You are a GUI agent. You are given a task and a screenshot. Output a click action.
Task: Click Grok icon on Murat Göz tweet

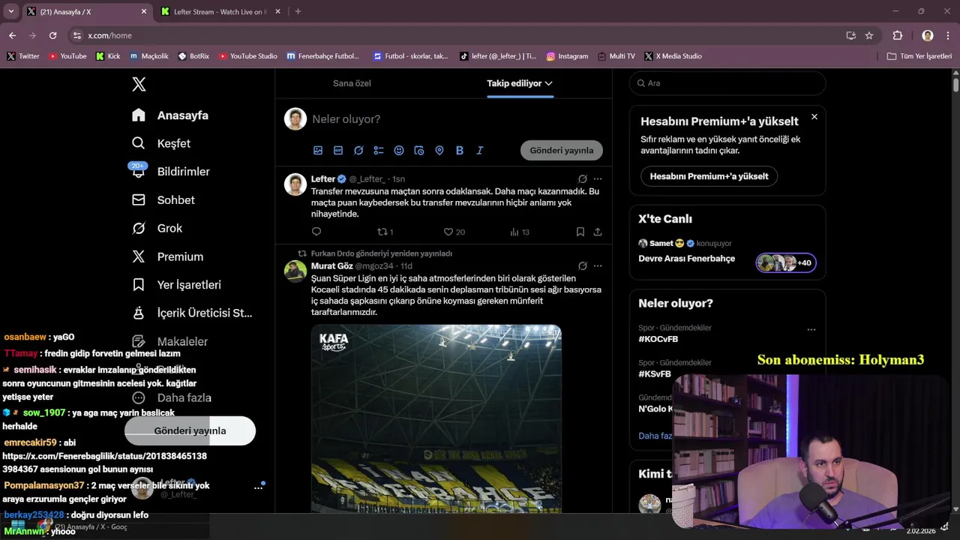pyautogui.click(x=583, y=265)
